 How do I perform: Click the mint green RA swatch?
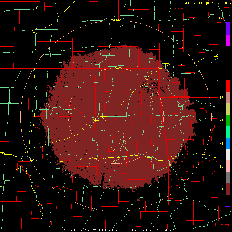point(228,132)
